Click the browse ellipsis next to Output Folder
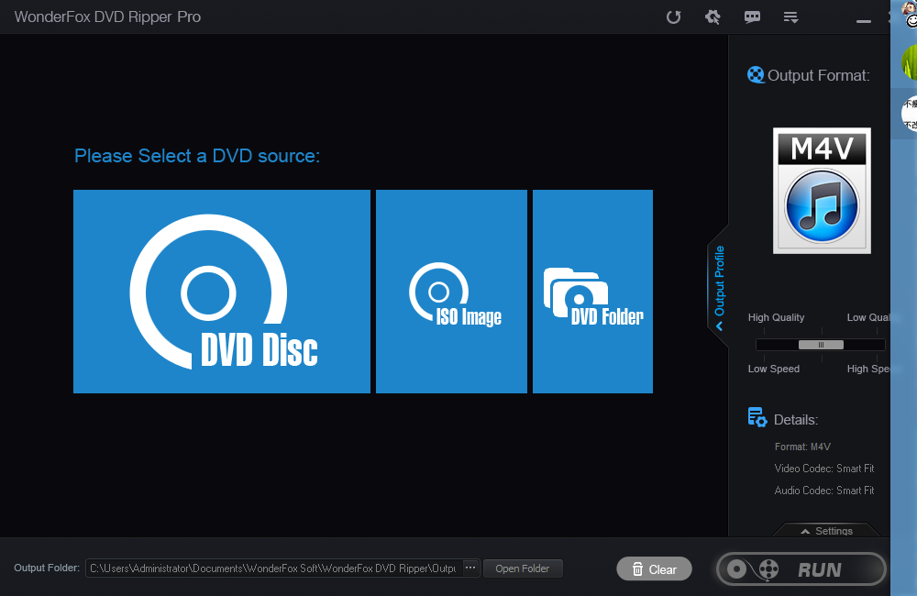Image resolution: width=917 pixels, height=596 pixels. (469, 568)
